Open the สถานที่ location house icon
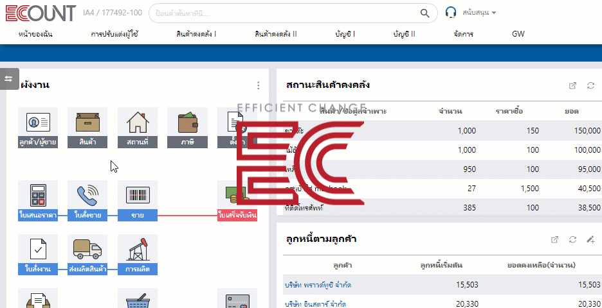The image size is (602, 308). tap(138, 128)
